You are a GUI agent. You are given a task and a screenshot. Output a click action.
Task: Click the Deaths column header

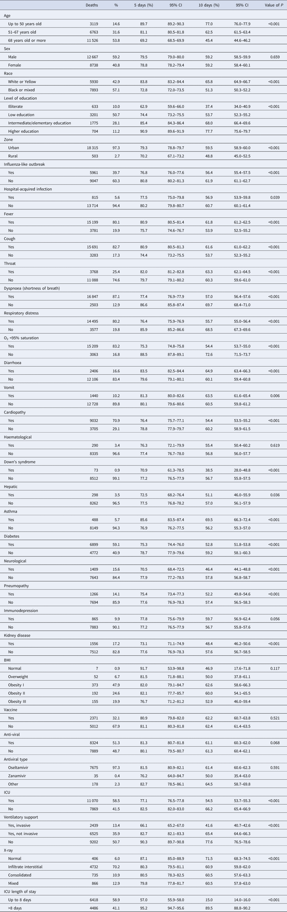92,5
